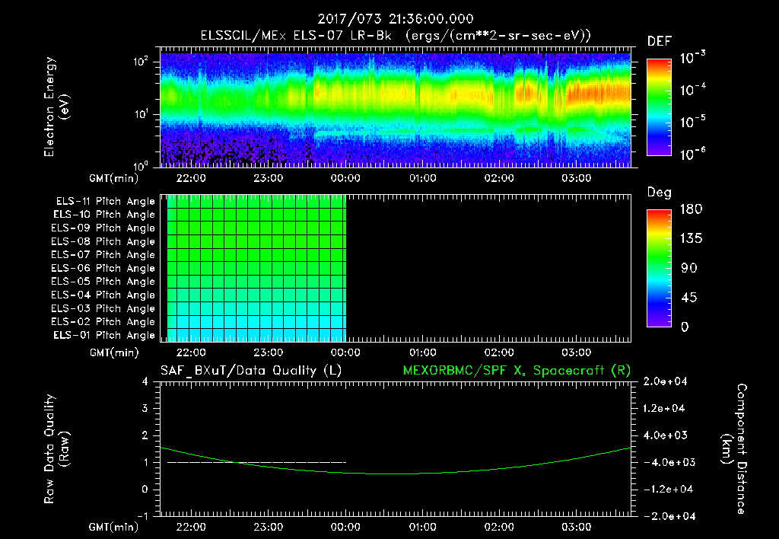
Task: Click the 2.0e+04 right axis value
Action: click(665, 381)
